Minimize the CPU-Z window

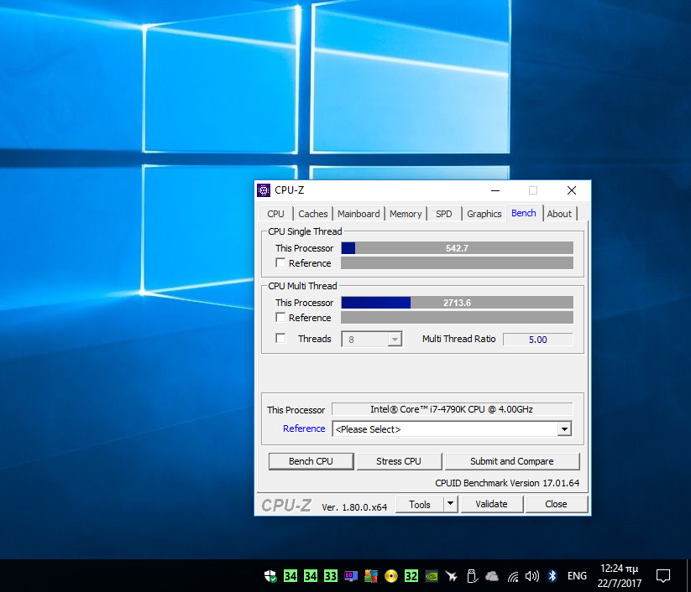(495, 190)
